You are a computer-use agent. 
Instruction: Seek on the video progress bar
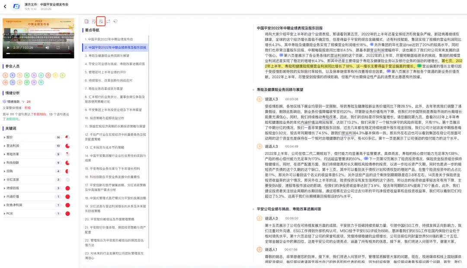38,54
